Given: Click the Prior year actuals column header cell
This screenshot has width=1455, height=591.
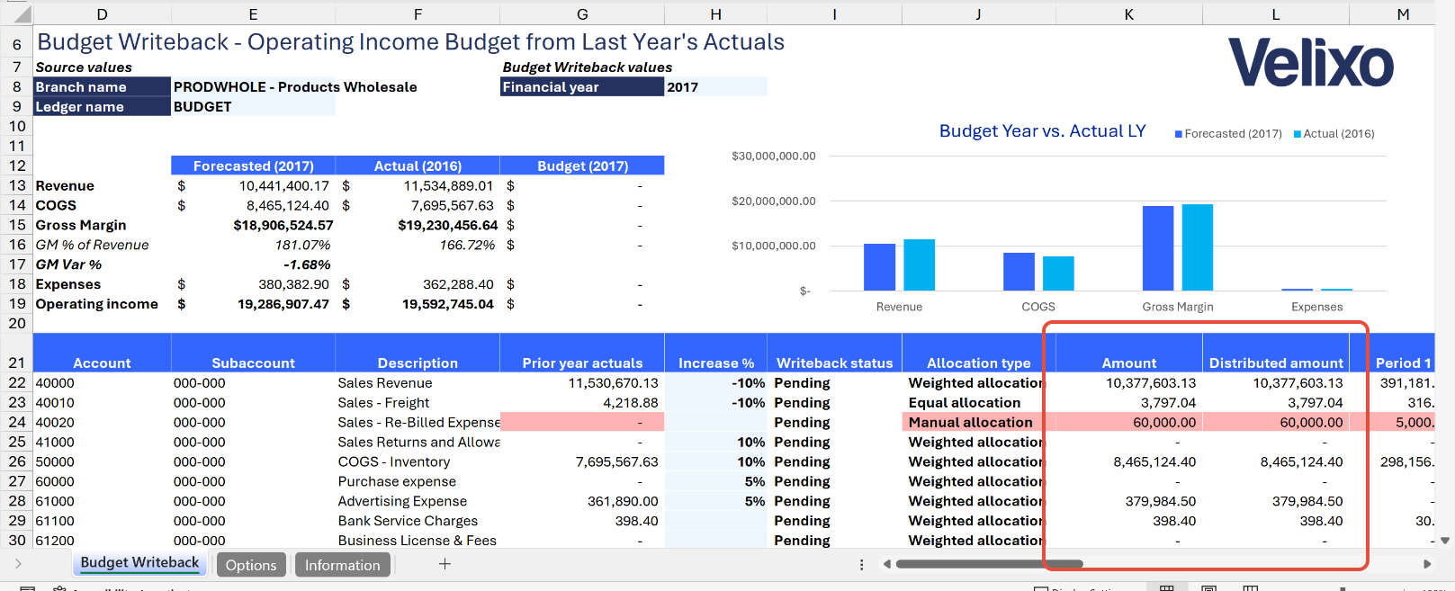Looking at the screenshot, I should pos(582,354).
